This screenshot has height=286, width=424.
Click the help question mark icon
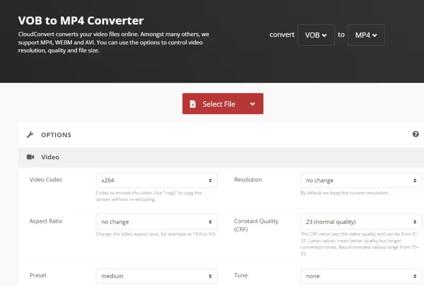tap(416, 134)
